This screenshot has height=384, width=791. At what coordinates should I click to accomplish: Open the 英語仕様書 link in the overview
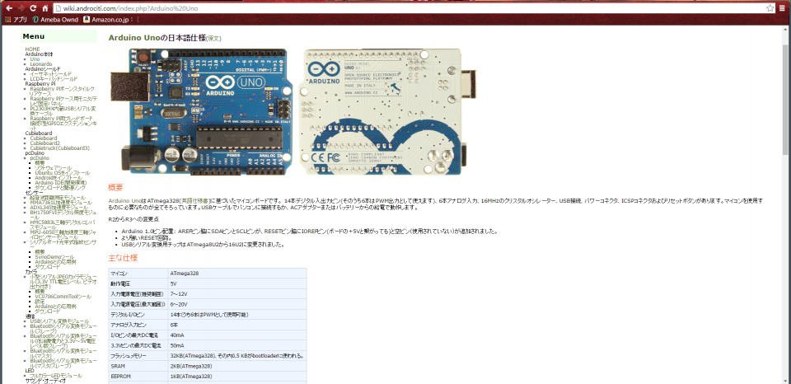click(196, 200)
